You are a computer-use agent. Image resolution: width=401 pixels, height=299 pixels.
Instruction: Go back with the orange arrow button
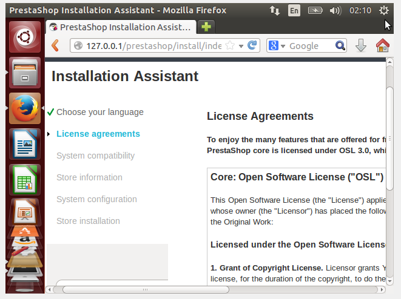tap(55, 45)
